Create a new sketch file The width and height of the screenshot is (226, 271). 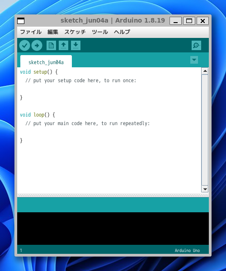pyautogui.click(x=51, y=46)
